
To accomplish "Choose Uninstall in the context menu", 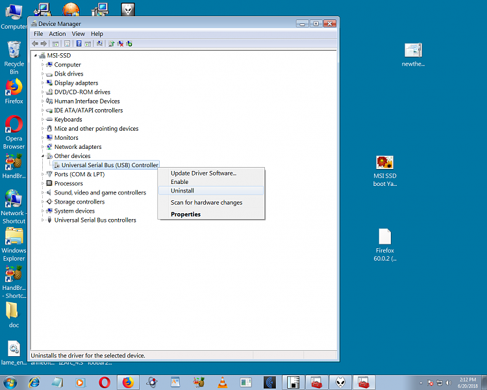I will pyautogui.click(x=211, y=190).
